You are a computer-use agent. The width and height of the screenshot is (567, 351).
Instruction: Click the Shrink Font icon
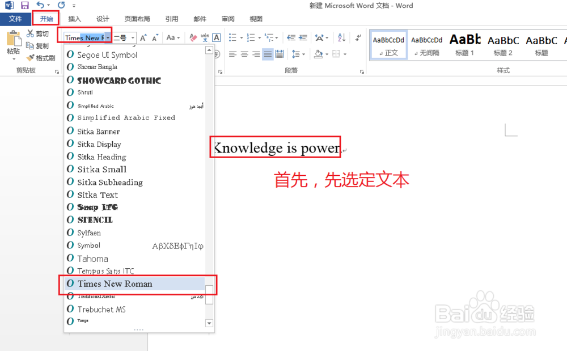point(155,37)
